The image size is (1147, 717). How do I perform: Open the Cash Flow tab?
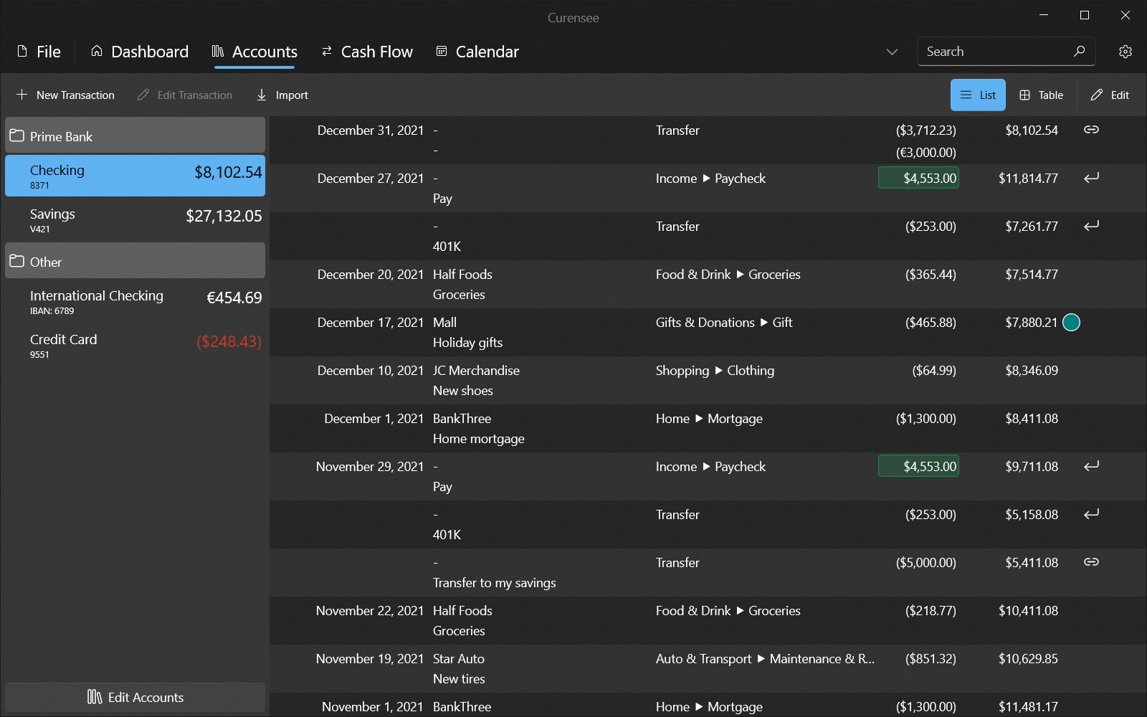pyautogui.click(x=366, y=52)
